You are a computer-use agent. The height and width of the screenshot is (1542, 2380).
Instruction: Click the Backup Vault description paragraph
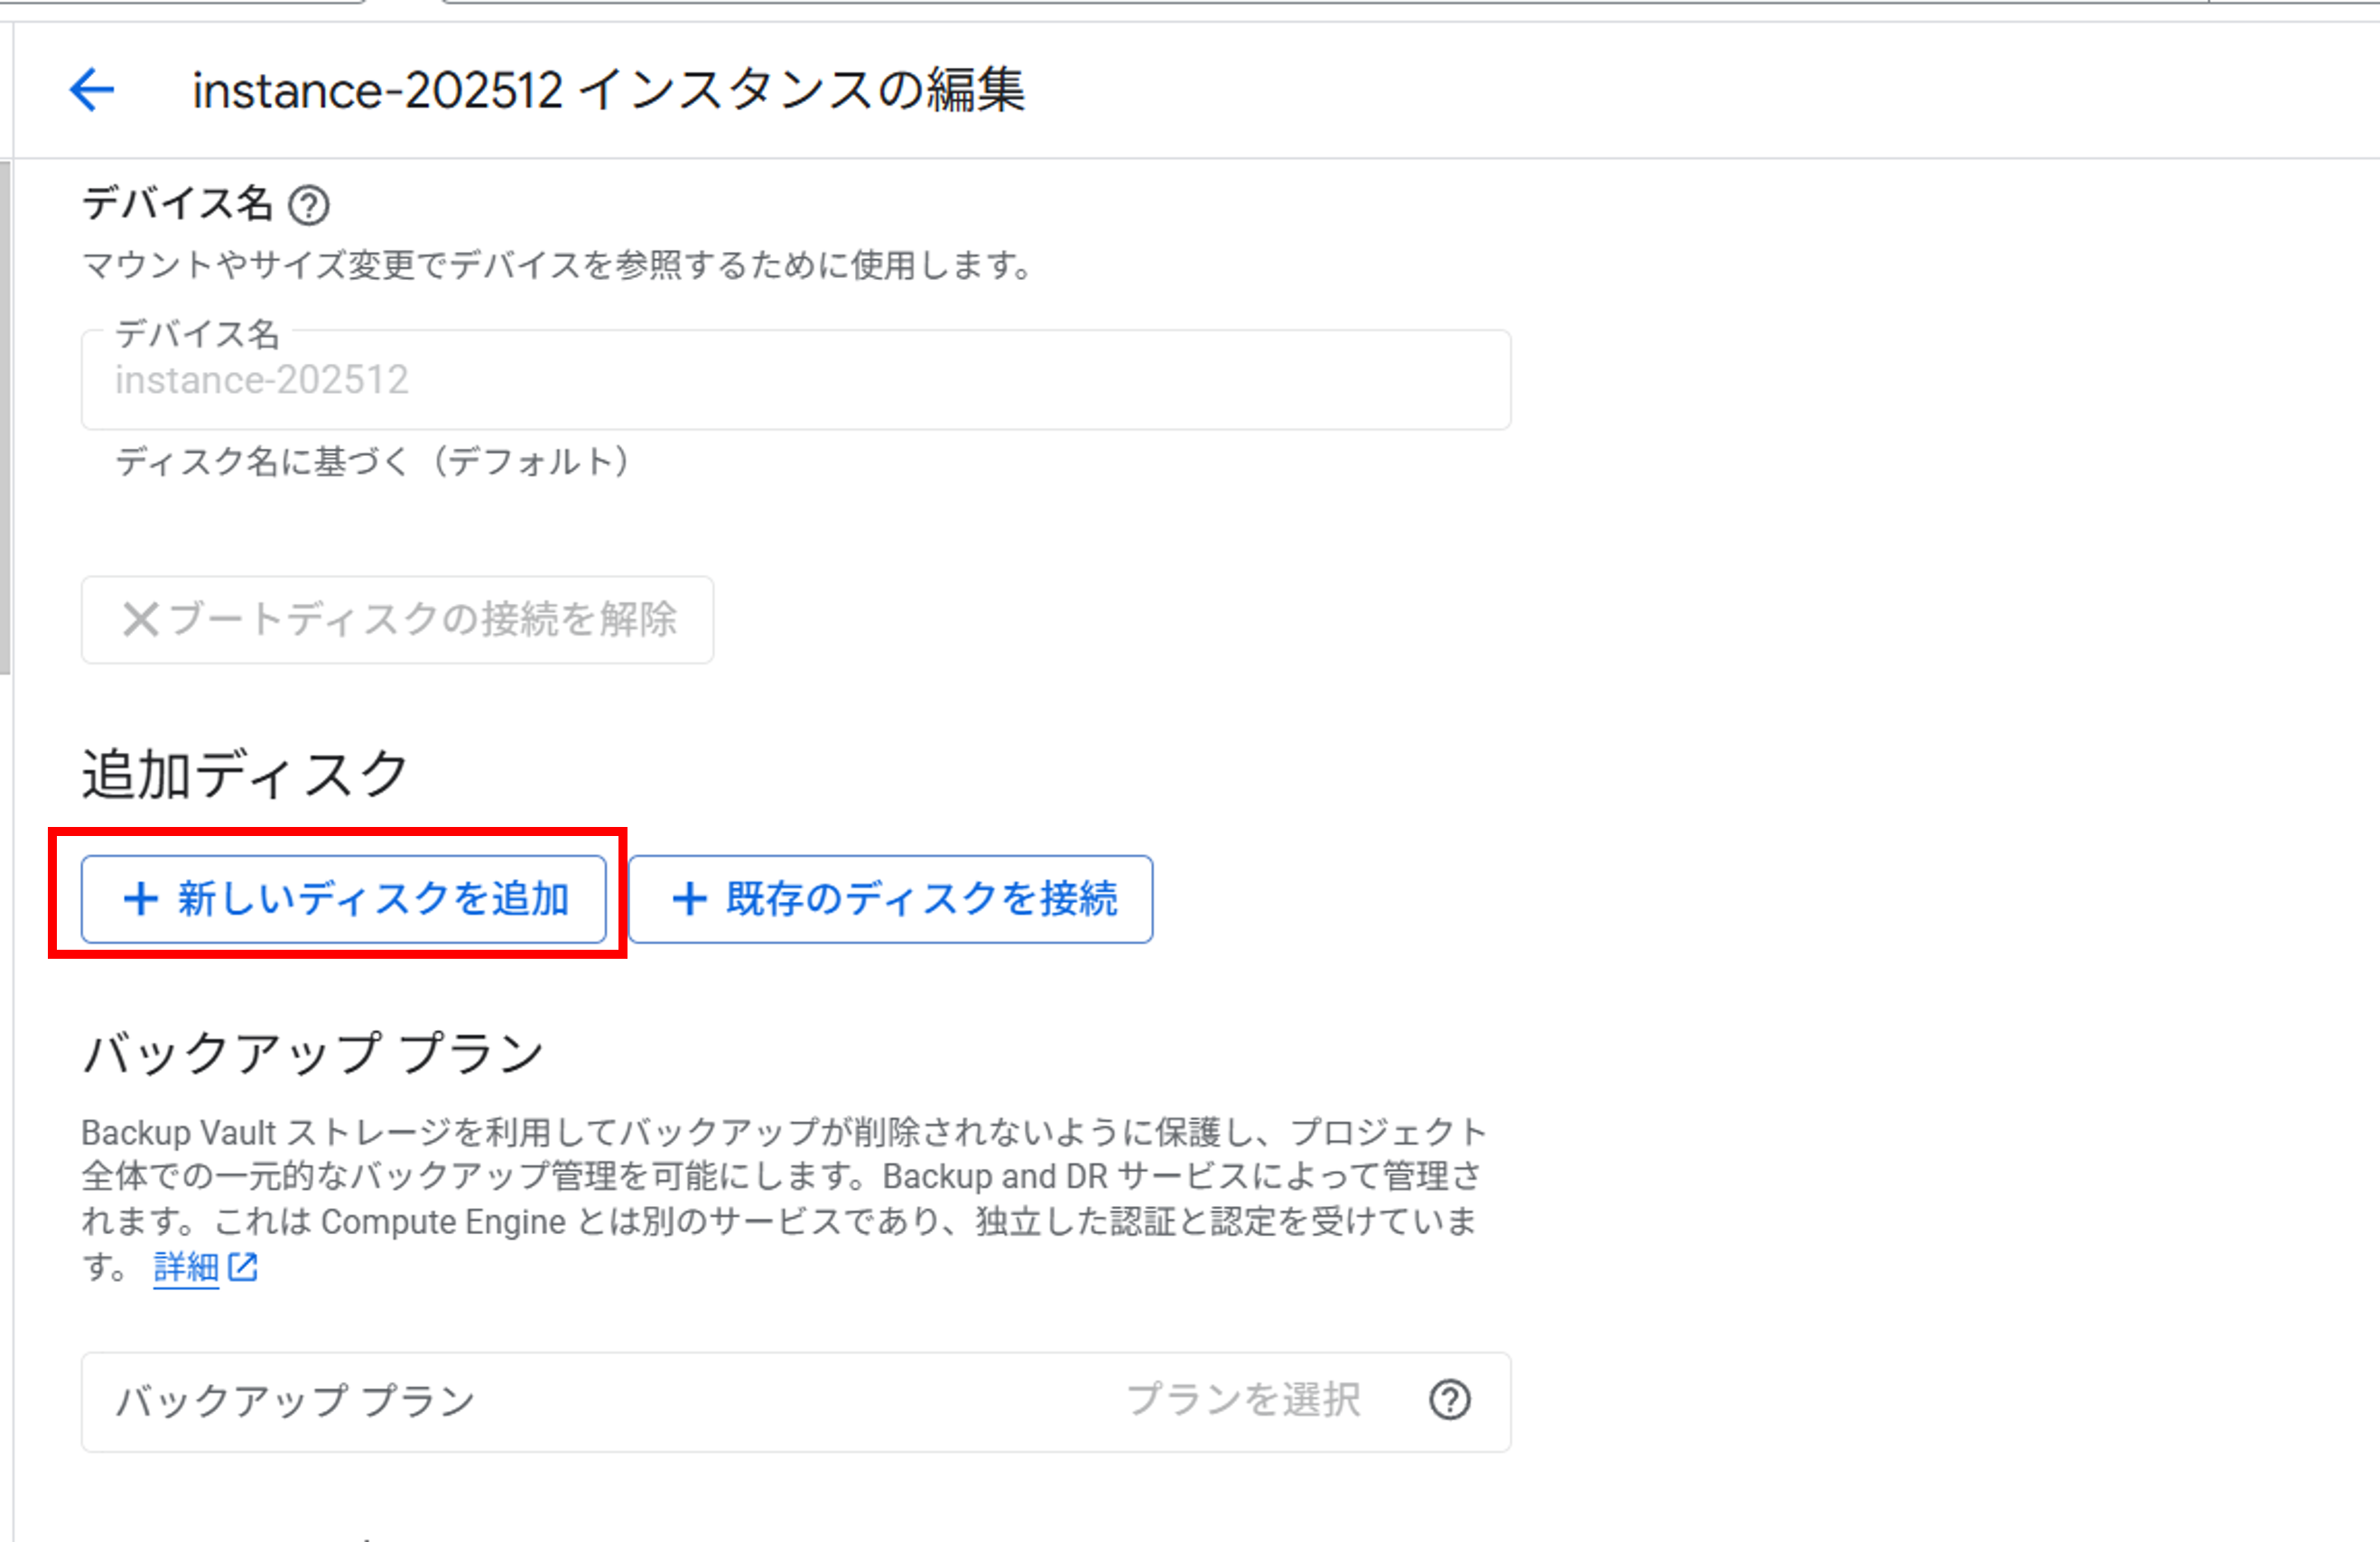780,1177
